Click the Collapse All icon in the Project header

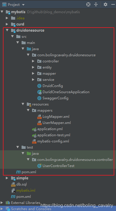click(96, 5)
